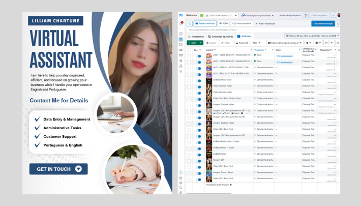361x206 pixels.
Task: Click the refresh icon beside Atualizado agora mesmo
Action: 306,15
